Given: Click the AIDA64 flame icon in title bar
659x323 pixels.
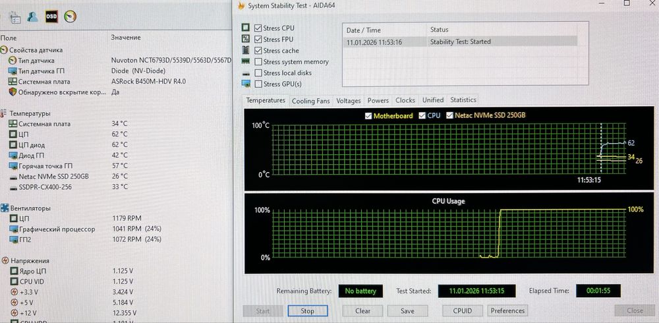Looking at the screenshot, I should coord(241,5).
